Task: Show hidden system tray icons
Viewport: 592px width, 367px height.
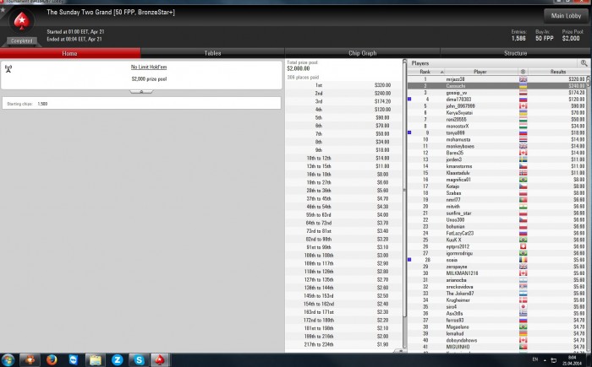Action: click(545, 360)
